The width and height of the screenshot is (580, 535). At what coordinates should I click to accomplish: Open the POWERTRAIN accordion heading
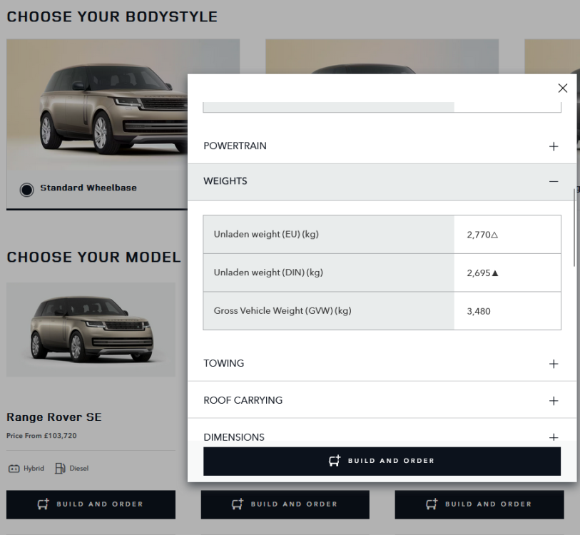(x=235, y=146)
